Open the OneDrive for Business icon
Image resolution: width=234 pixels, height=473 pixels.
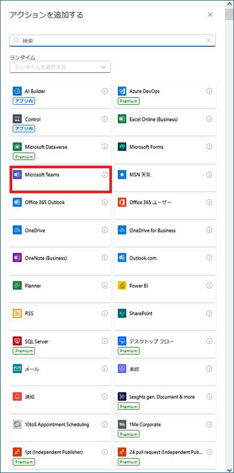[122, 230]
